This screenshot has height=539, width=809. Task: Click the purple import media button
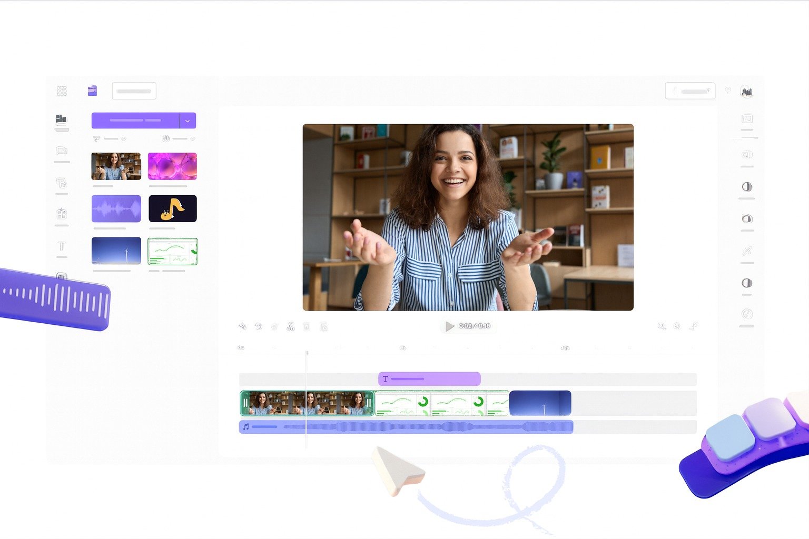coord(135,121)
